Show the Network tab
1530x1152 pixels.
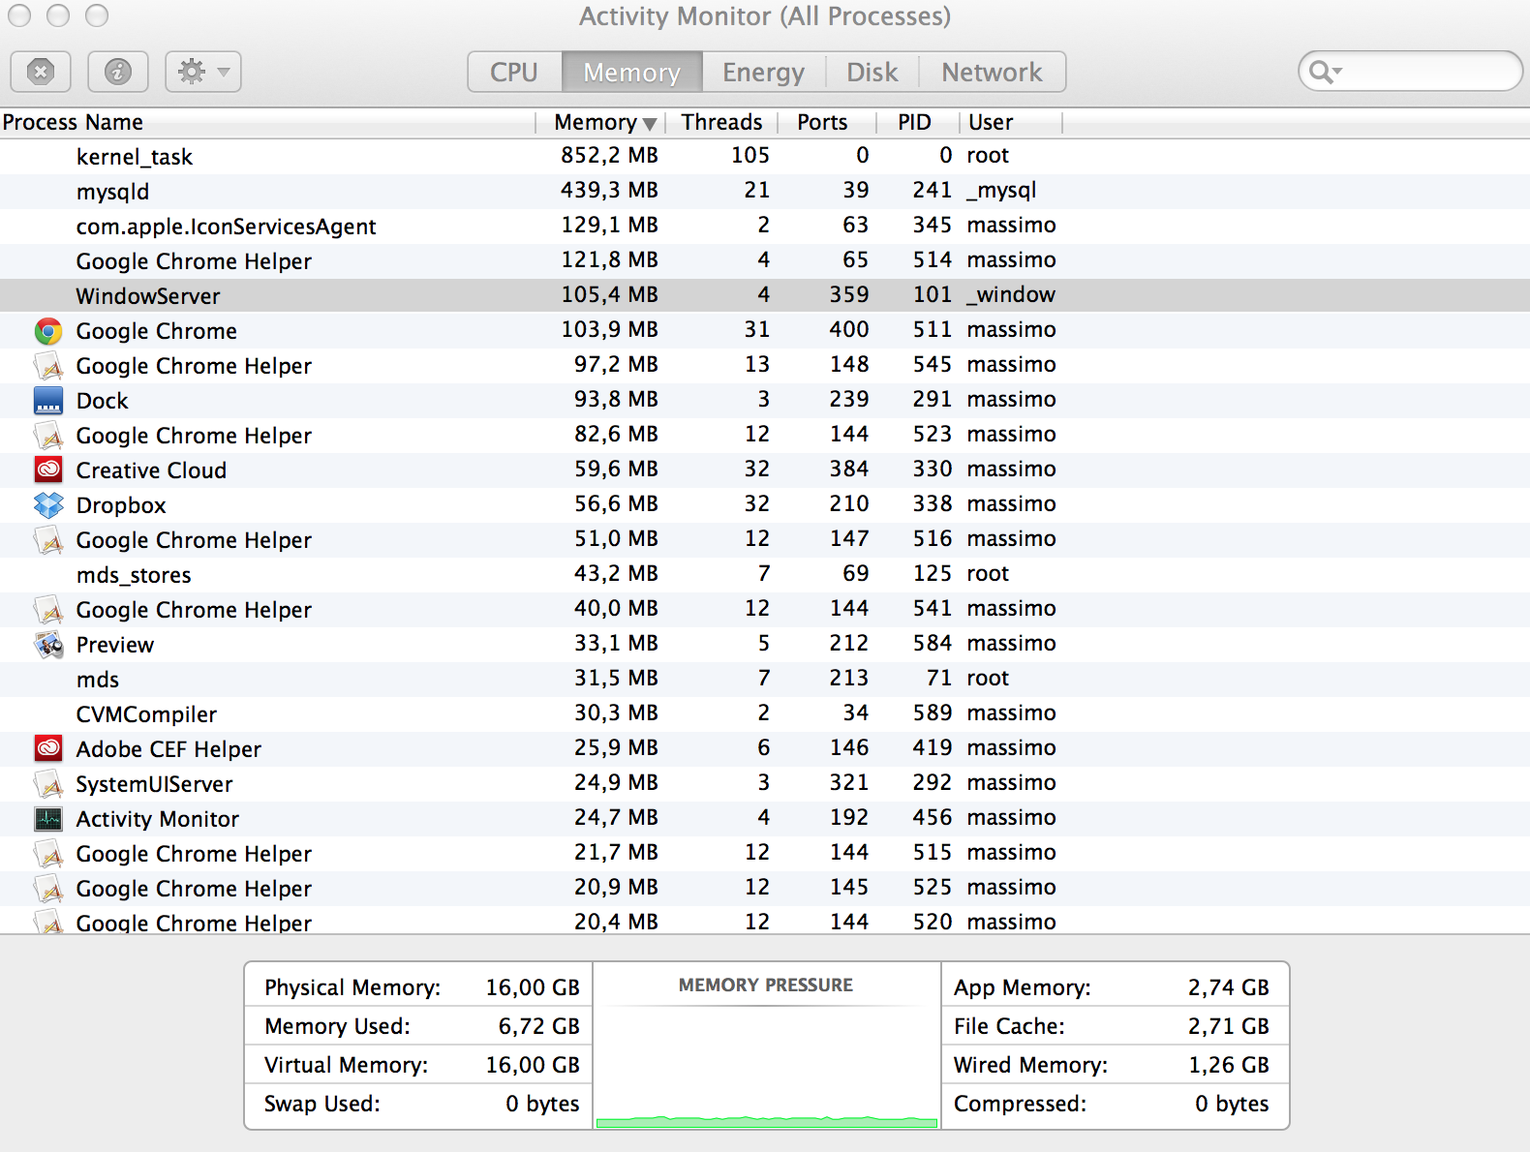pyautogui.click(x=993, y=72)
